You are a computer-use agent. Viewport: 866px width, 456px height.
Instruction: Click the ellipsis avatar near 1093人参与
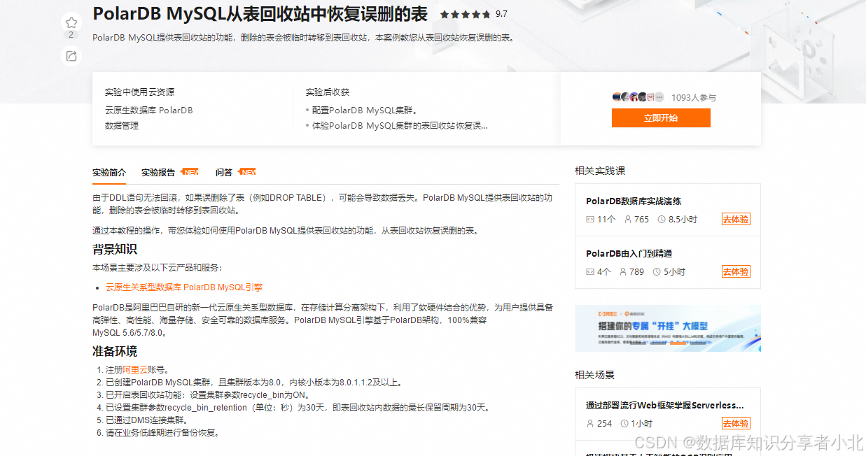(x=659, y=97)
